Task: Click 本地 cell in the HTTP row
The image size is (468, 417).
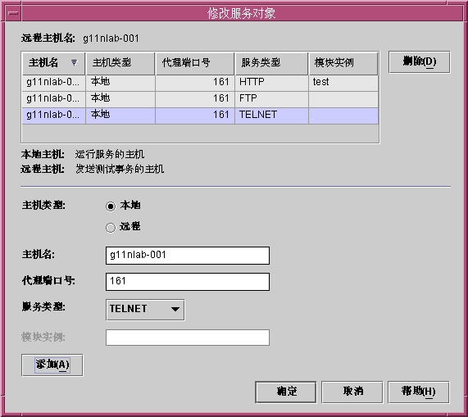Action: pos(120,83)
